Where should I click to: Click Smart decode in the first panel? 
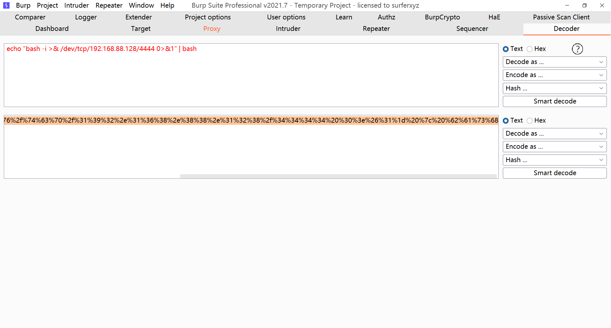555,101
